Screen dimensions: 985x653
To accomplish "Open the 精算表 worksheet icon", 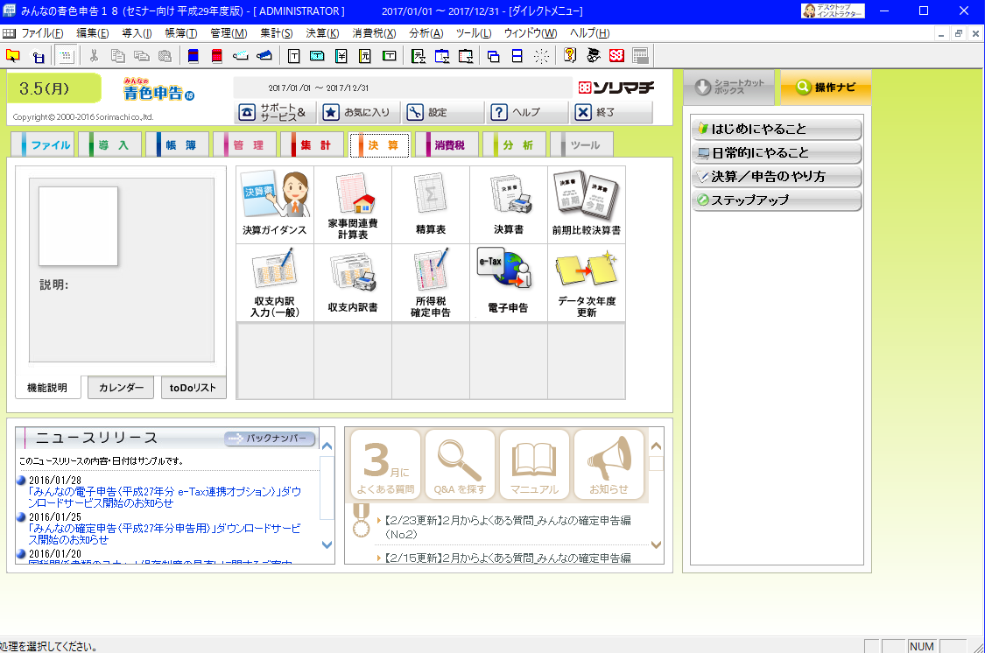I will 430,205.
